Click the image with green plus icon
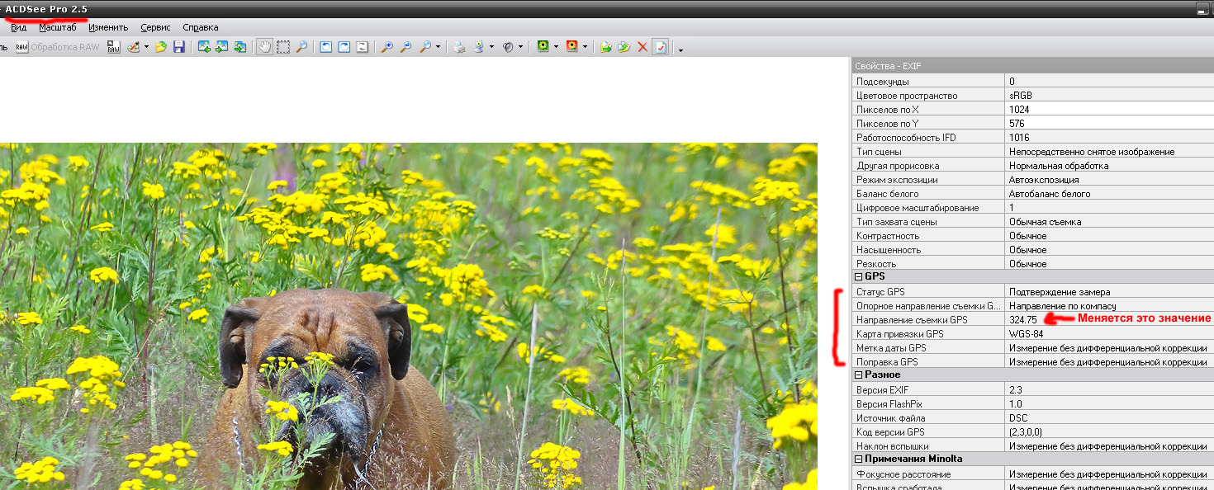The image size is (1214, 490). (x=204, y=47)
